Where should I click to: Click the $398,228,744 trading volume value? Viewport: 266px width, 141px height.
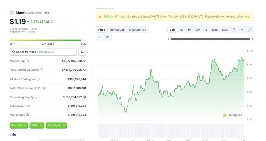coord(77,79)
